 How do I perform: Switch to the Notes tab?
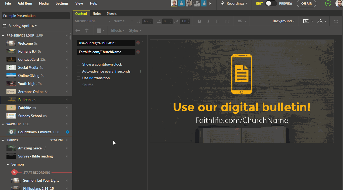pyautogui.click(x=97, y=13)
